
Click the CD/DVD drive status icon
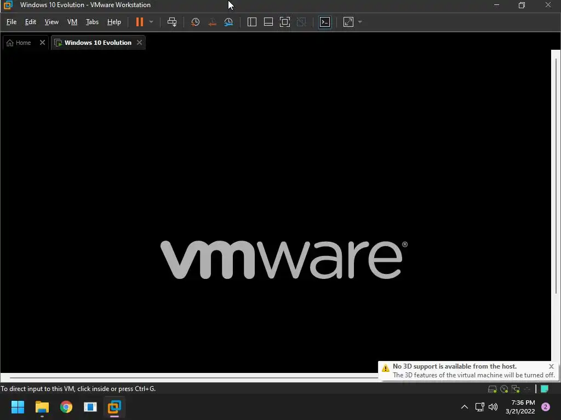pos(504,389)
